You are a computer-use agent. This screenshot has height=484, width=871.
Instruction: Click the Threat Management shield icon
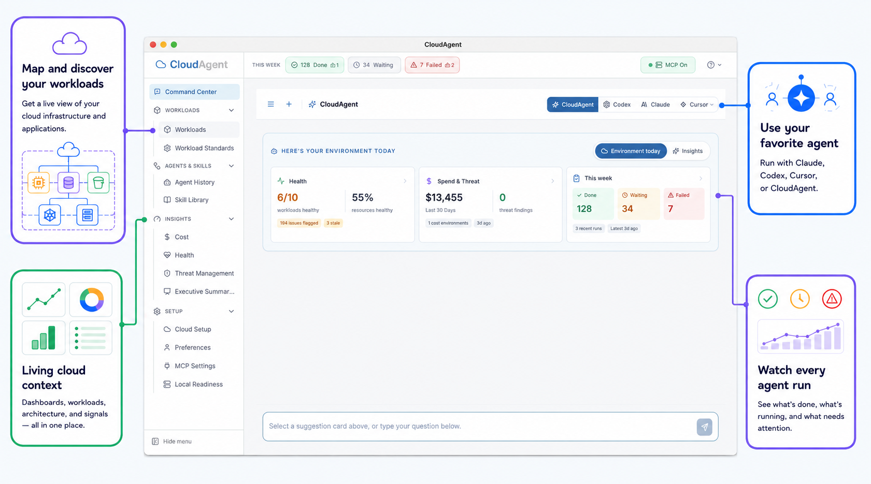[x=167, y=273]
